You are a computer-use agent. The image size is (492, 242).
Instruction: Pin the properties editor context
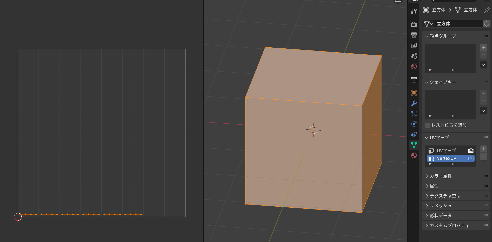click(487, 10)
